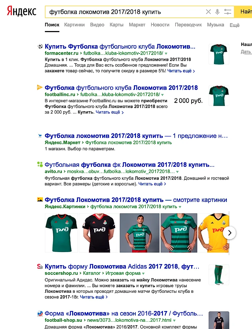The height and width of the screenshot is (329, 252).
Task: Click the soccer ball favicon of formacenter.ru
Action: [40, 46]
